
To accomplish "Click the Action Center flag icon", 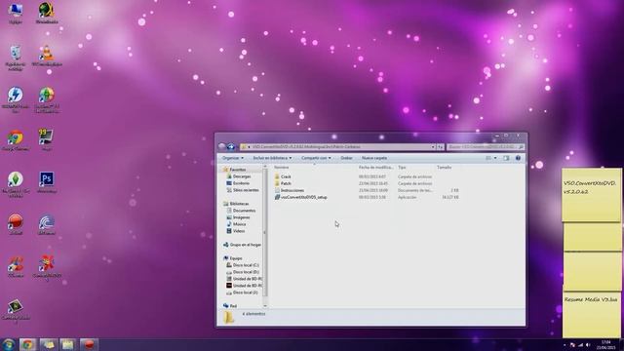I will pyautogui.click(x=572, y=345).
